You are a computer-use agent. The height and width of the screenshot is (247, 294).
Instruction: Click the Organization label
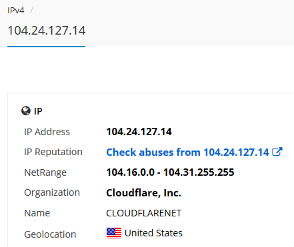tap(52, 193)
